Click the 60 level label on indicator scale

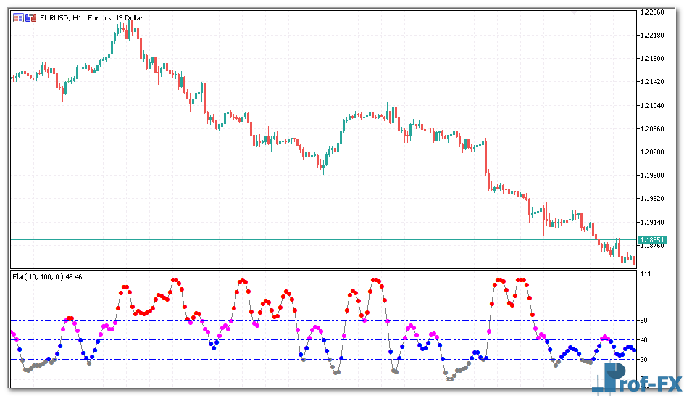coord(643,321)
